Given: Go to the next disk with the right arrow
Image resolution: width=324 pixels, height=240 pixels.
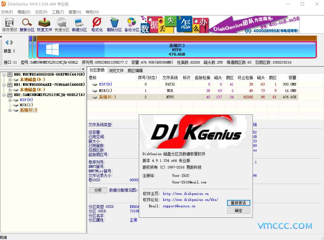Looking at the screenshot, I should pyautogui.click(x=12, y=42).
